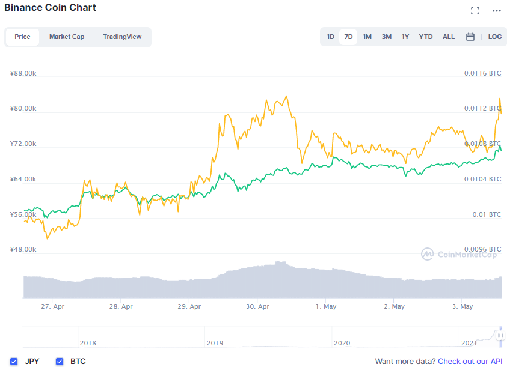This screenshot has width=507, height=370.
Task: Click the 1. May axis date label
Action: point(326,306)
